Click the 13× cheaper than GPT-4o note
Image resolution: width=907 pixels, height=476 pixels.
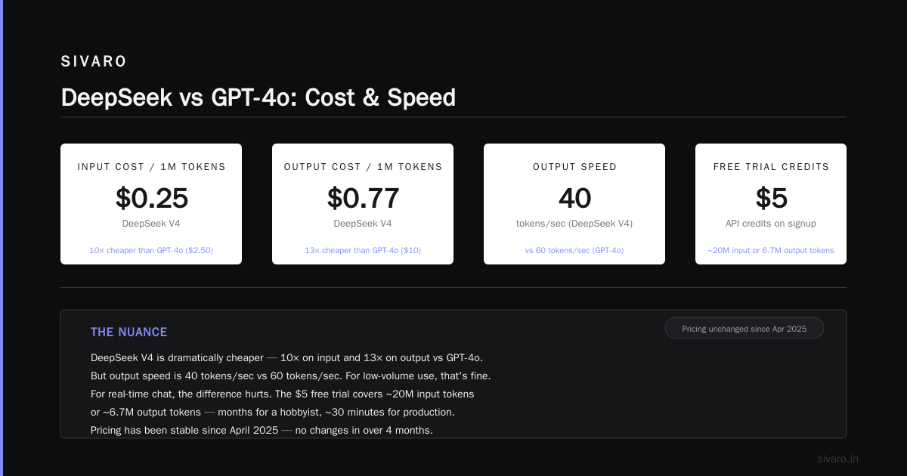[x=363, y=250]
